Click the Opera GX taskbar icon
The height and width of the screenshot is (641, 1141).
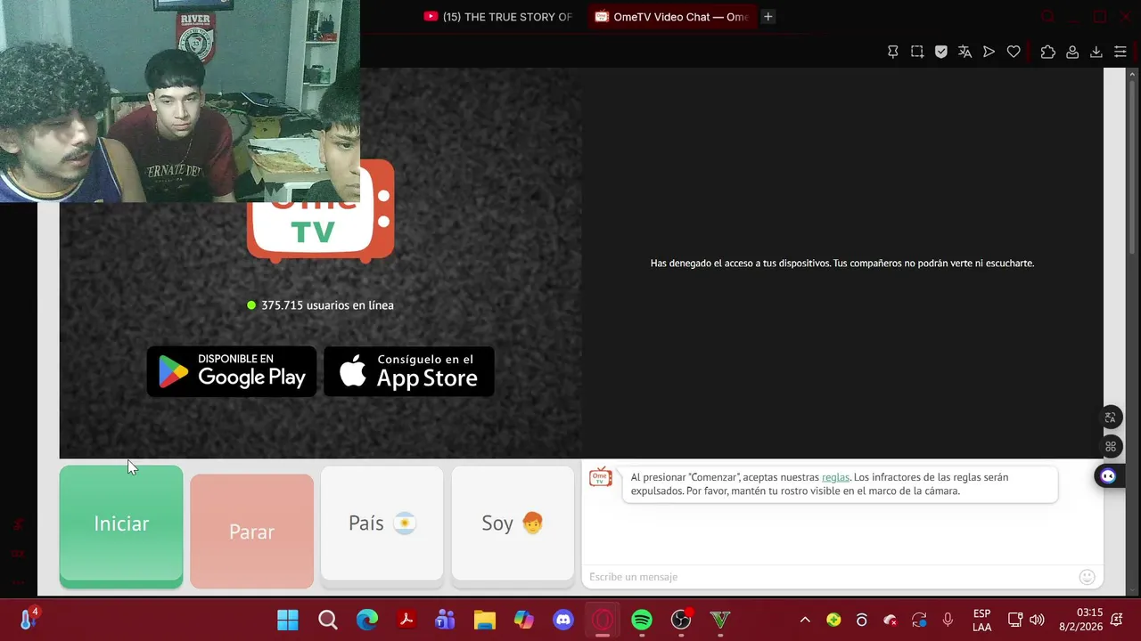[603, 620]
